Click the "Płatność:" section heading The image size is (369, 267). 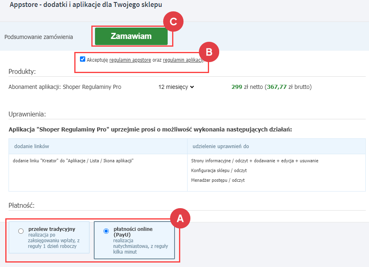click(22, 205)
